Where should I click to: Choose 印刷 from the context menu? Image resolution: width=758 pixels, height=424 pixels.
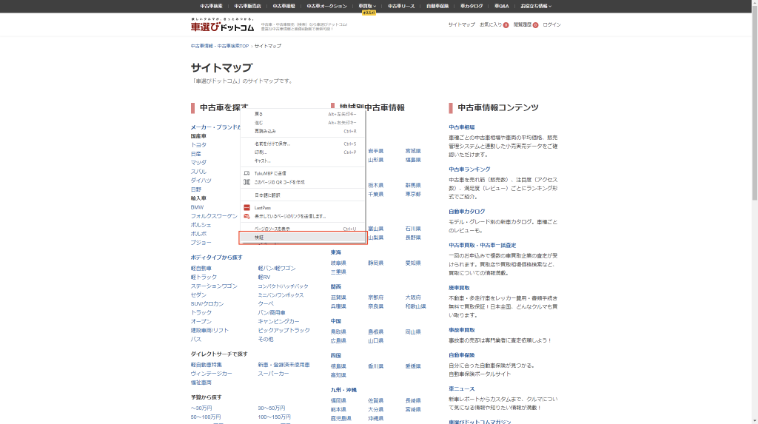[303, 152]
